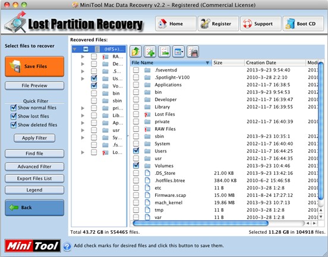Click the scroll right arrow of file list

click(314, 223)
